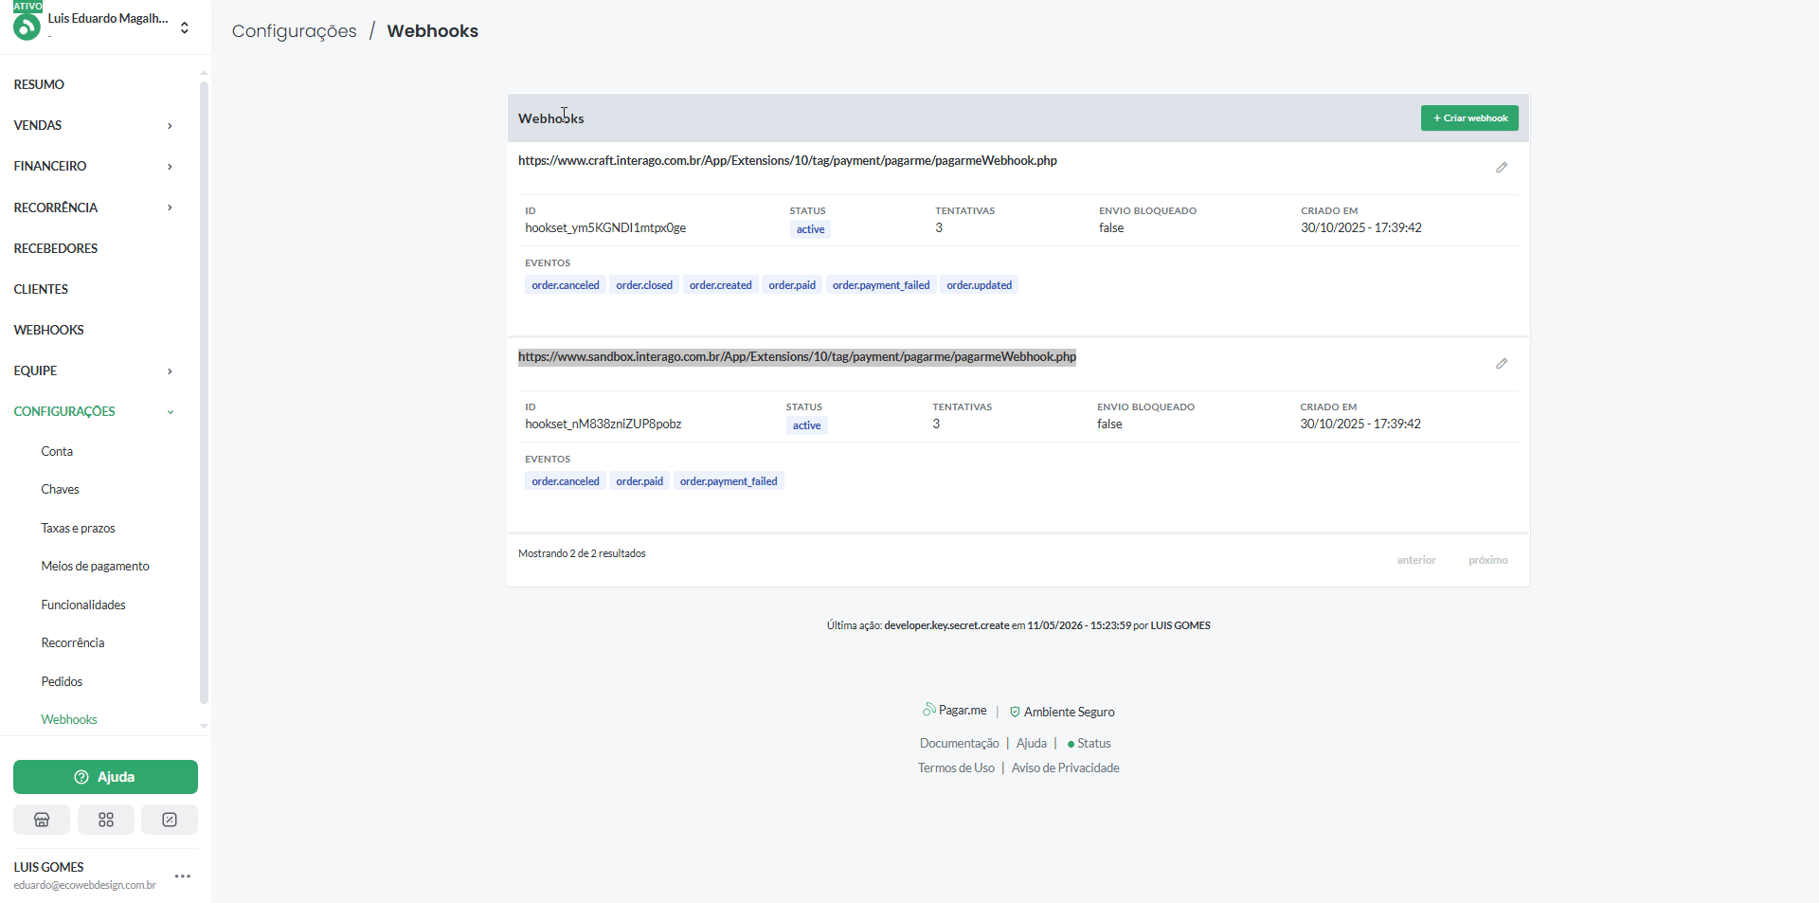Click the store icon below Ajuda
1819x903 pixels.
point(42,820)
